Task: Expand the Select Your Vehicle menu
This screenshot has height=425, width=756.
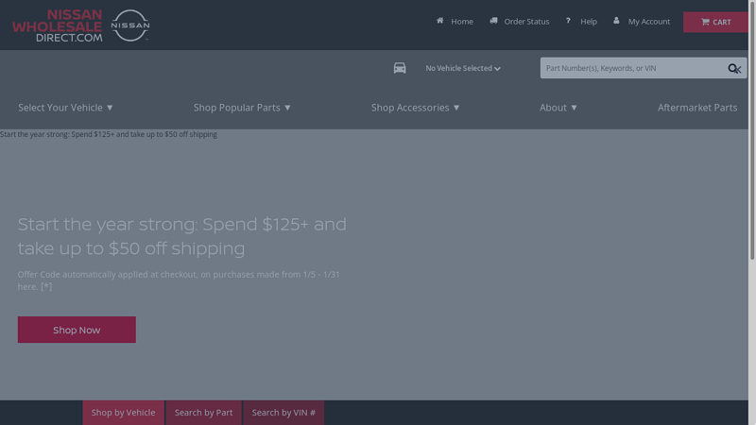Action: pos(65,108)
